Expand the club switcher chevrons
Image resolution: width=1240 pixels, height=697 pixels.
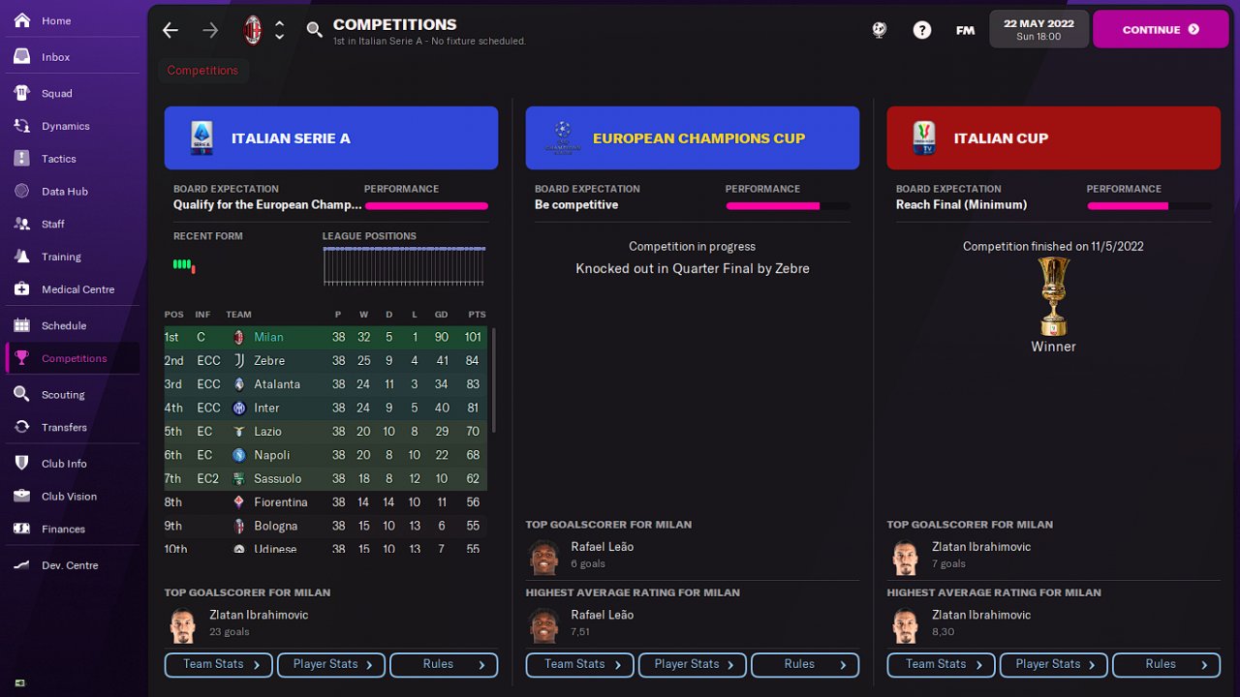click(x=280, y=30)
